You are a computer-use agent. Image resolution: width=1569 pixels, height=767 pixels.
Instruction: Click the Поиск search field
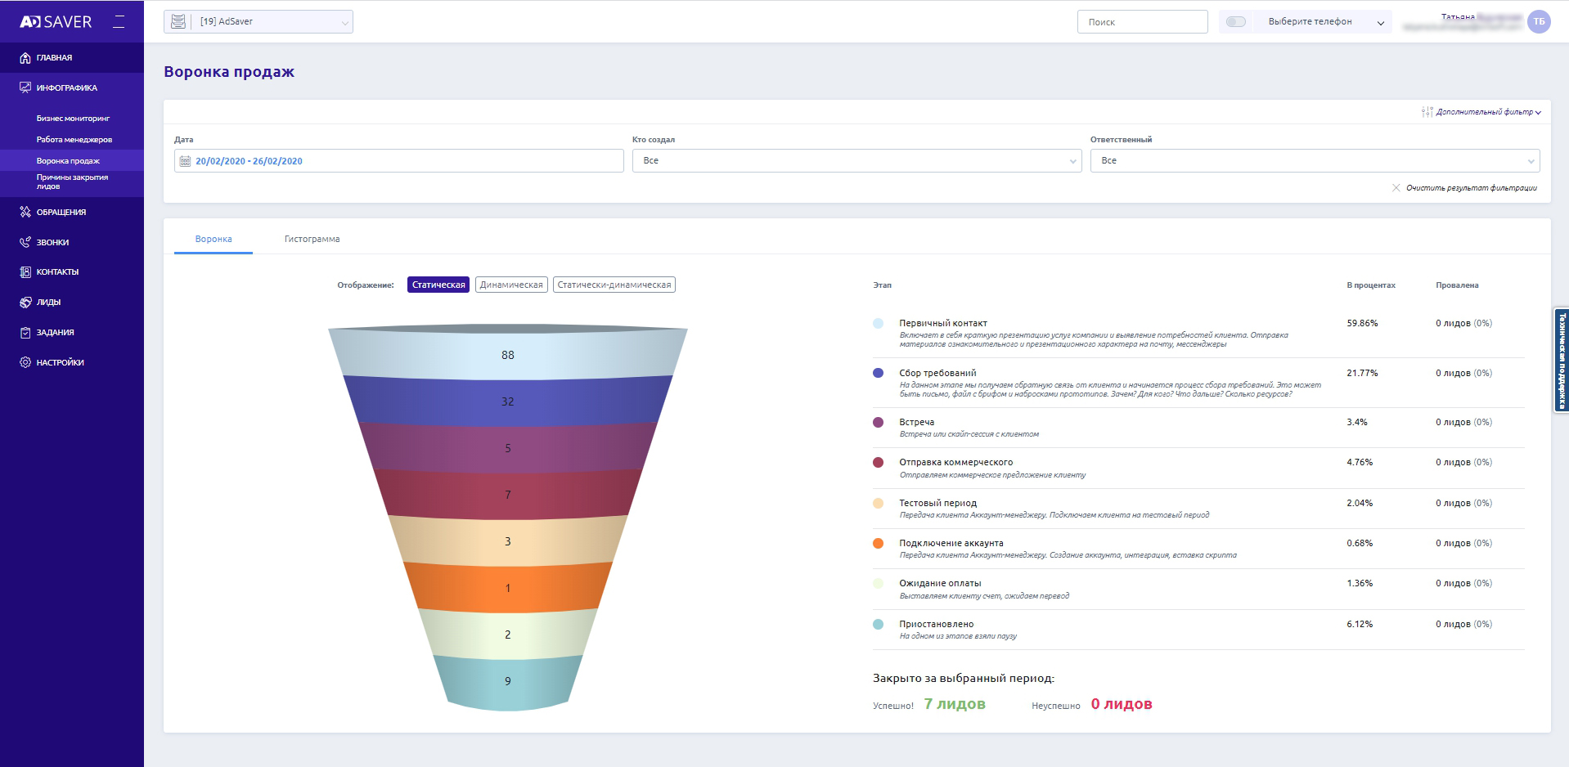click(1142, 22)
